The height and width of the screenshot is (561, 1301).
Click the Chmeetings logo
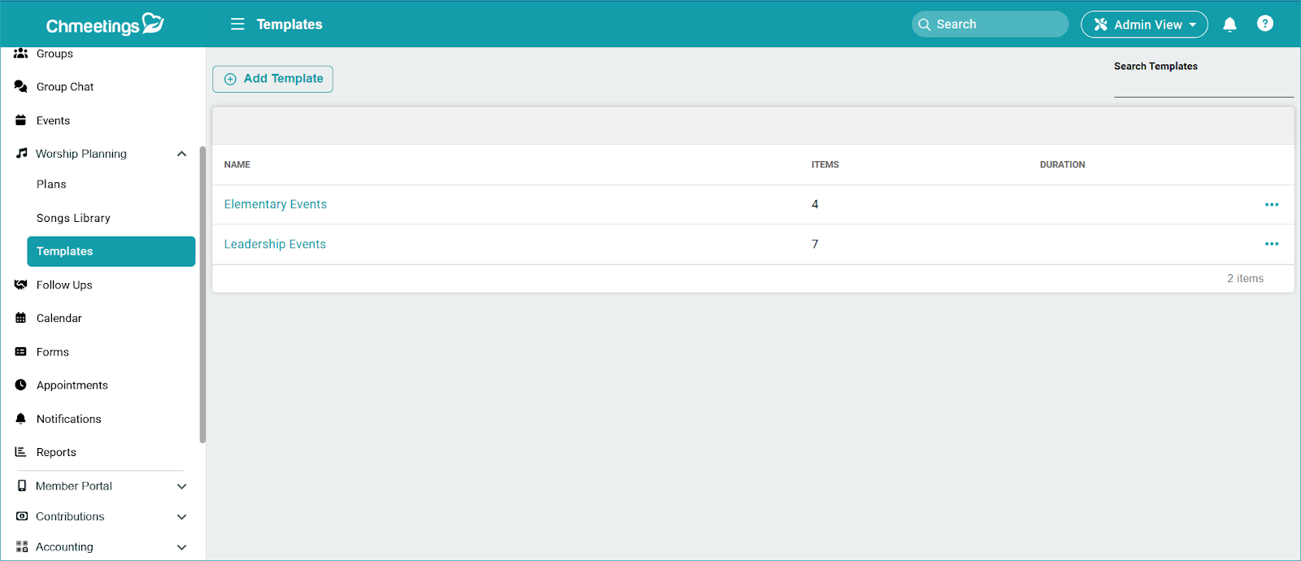point(104,24)
